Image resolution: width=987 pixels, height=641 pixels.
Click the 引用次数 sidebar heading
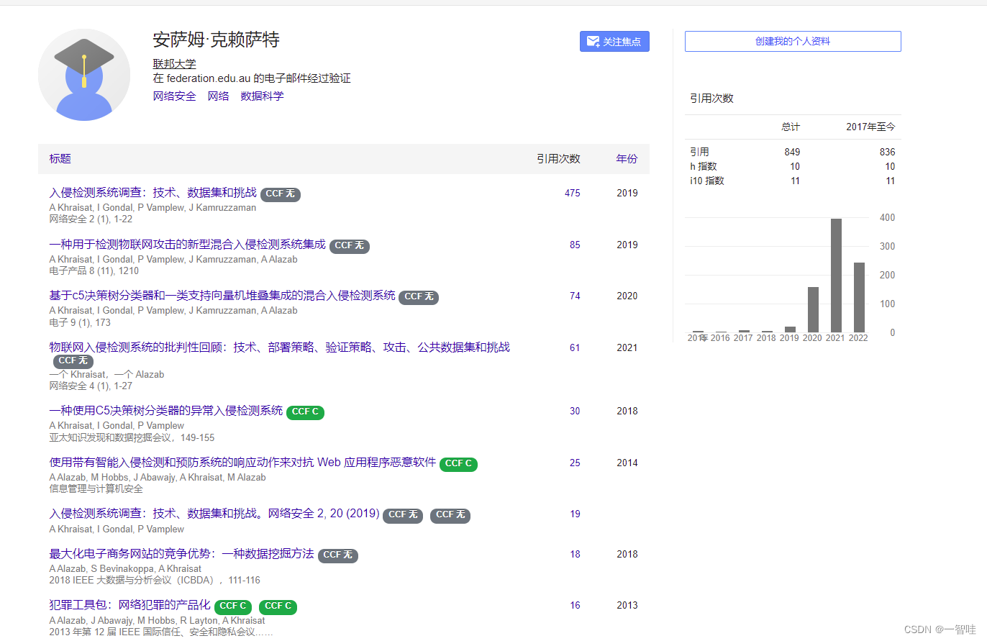(x=711, y=99)
